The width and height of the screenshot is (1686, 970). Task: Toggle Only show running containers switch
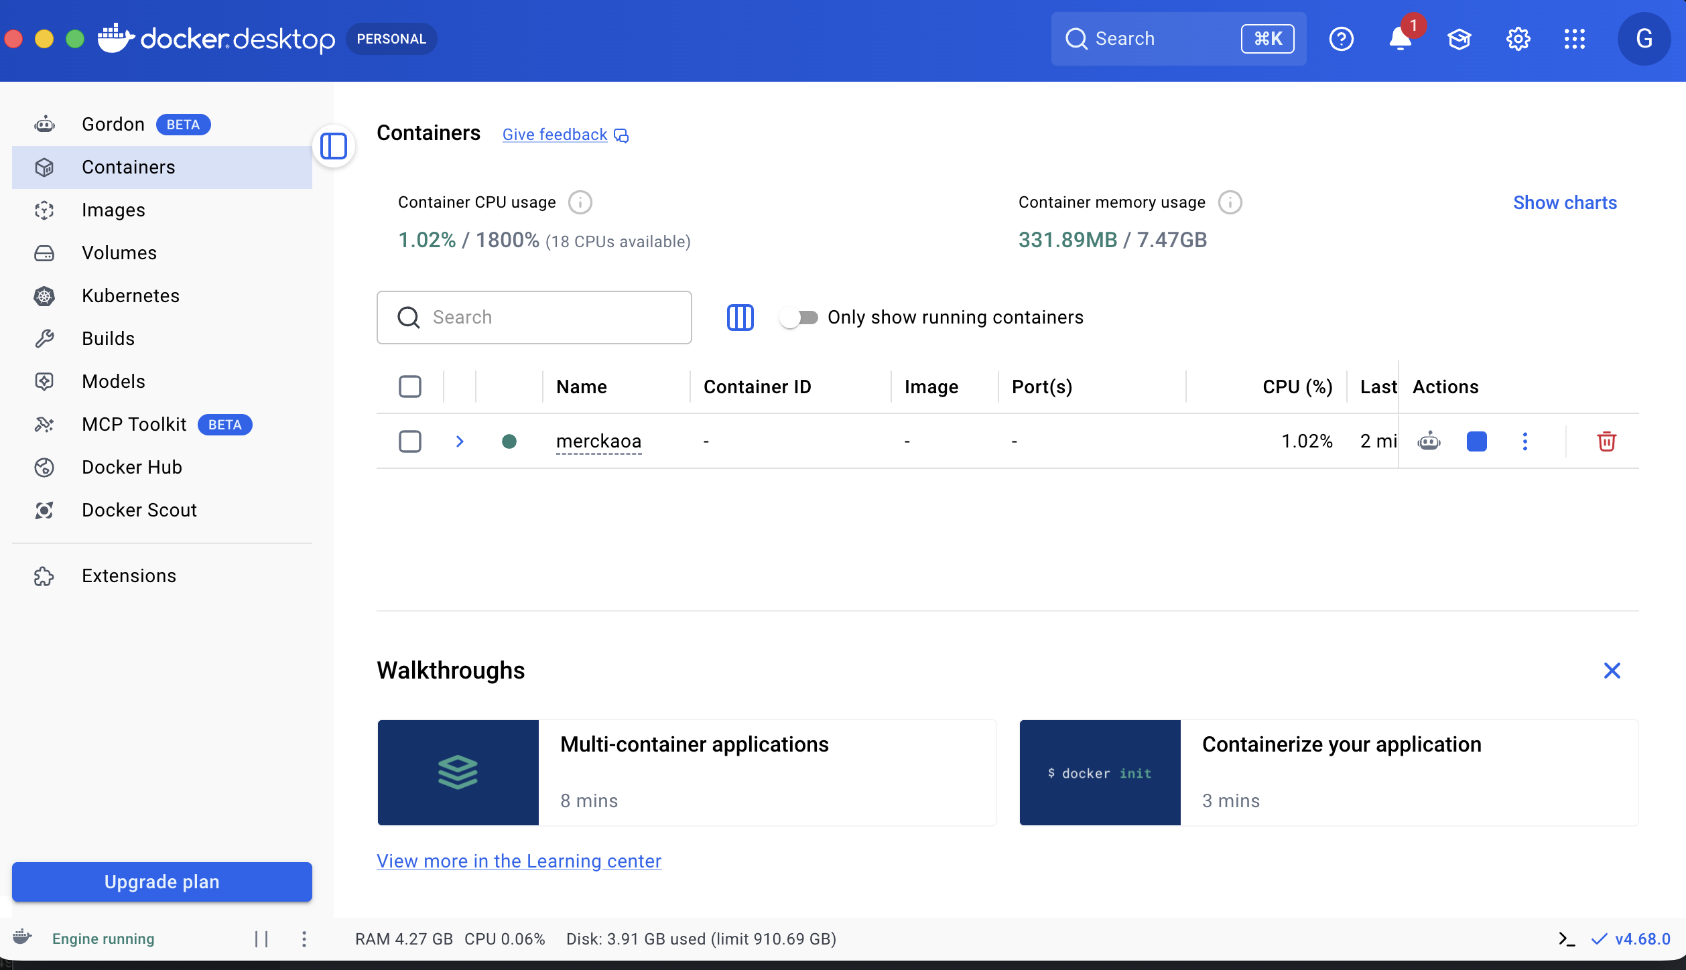pyautogui.click(x=799, y=317)
